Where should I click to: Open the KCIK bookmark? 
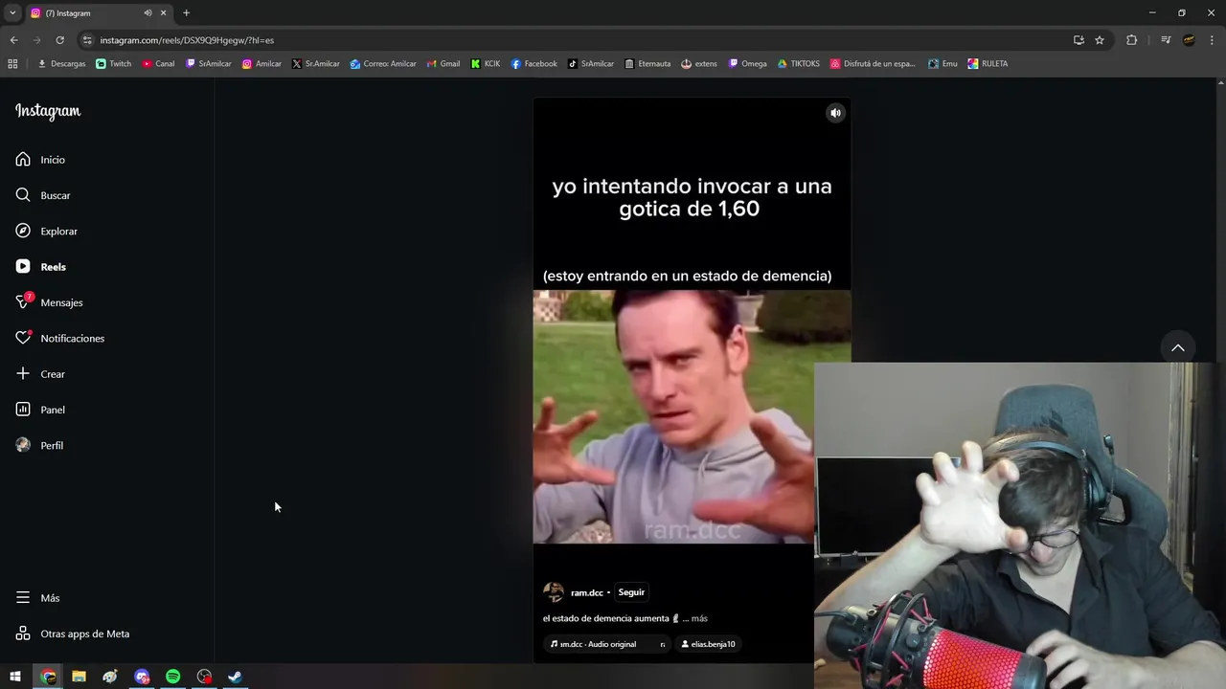point(486,64)
